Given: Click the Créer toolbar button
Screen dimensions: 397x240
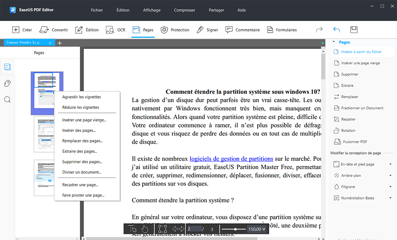Looking at the screenshot, I should tap(22, 30).
